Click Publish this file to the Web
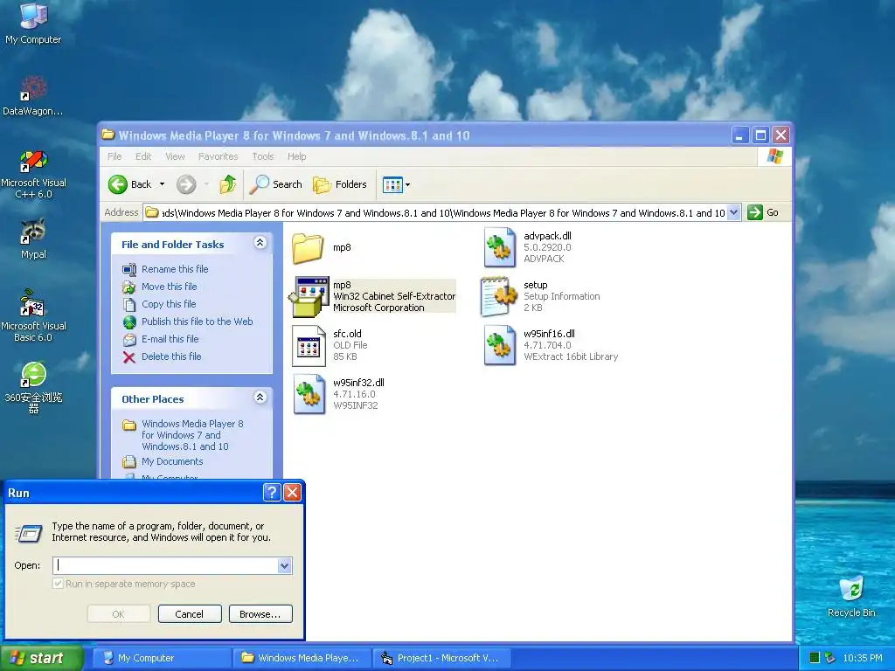The height and width of the screenshot is (671, 895). [x=197, y=322]
